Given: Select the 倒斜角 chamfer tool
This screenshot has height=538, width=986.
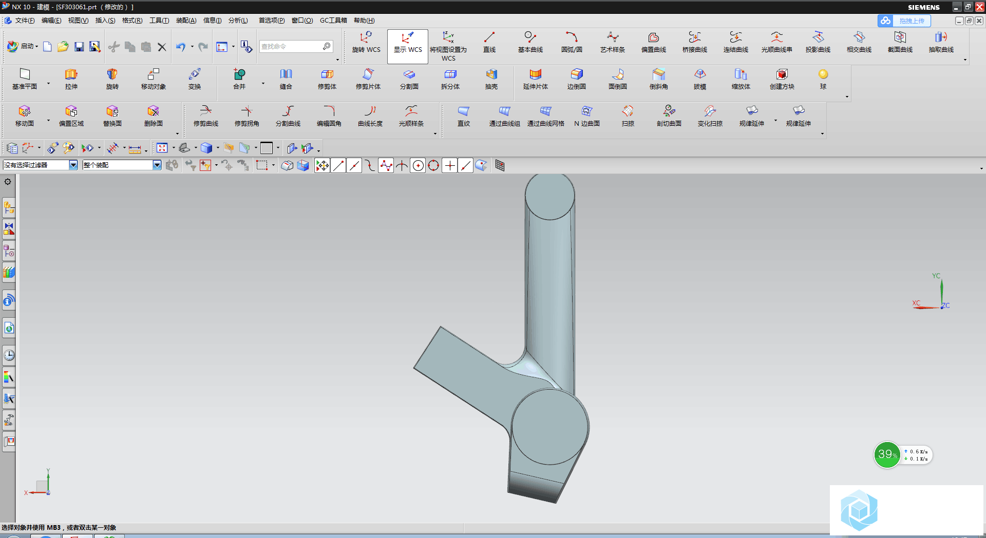Looking at the screenshot, I should click(659, 80).
